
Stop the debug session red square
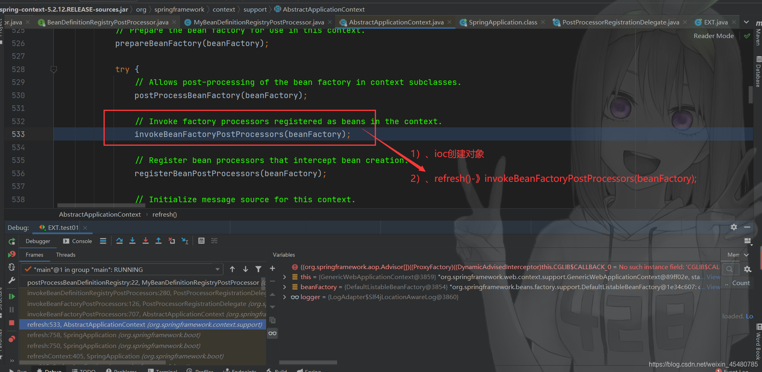[x=12, y=323]
